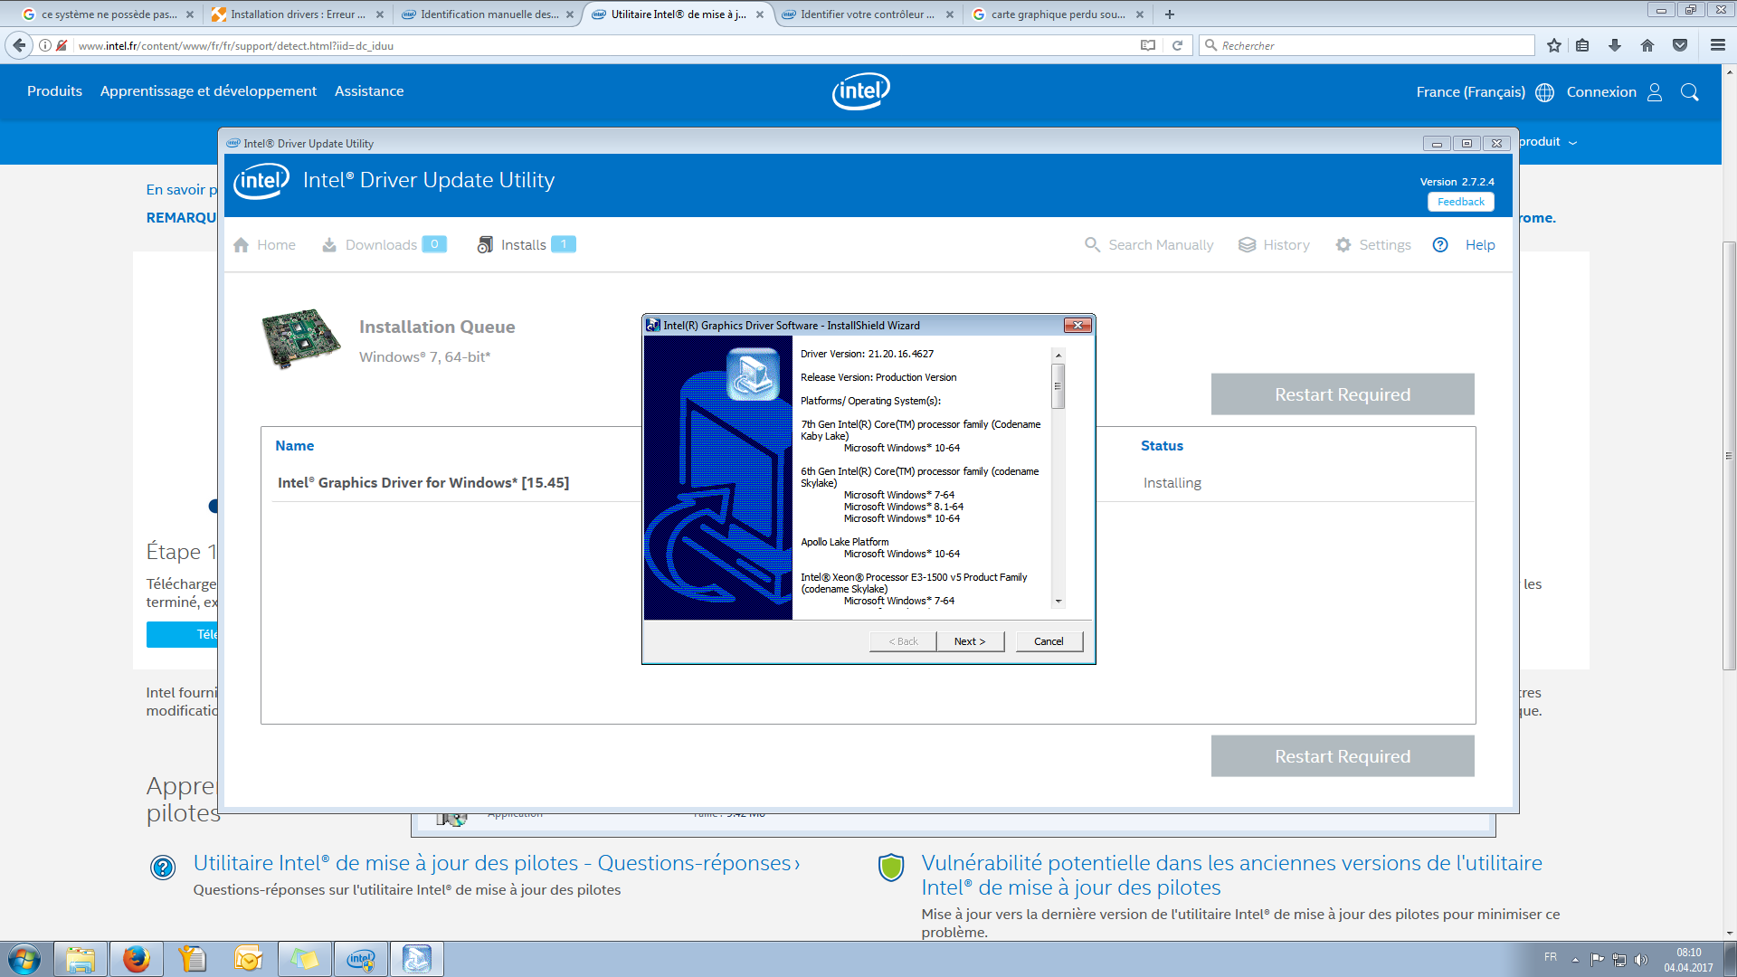
Task: Open Questions-réponses utility article link
Action: pyautogui.click(x=497, y=864)
